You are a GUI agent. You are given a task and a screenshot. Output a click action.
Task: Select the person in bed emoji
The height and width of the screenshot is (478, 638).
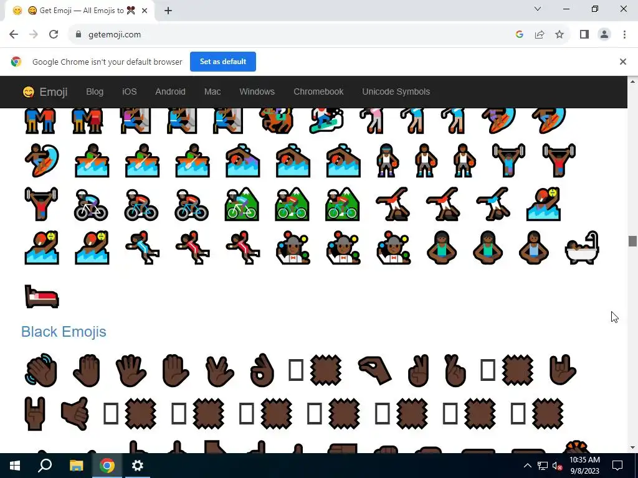(x=42, y=296)
